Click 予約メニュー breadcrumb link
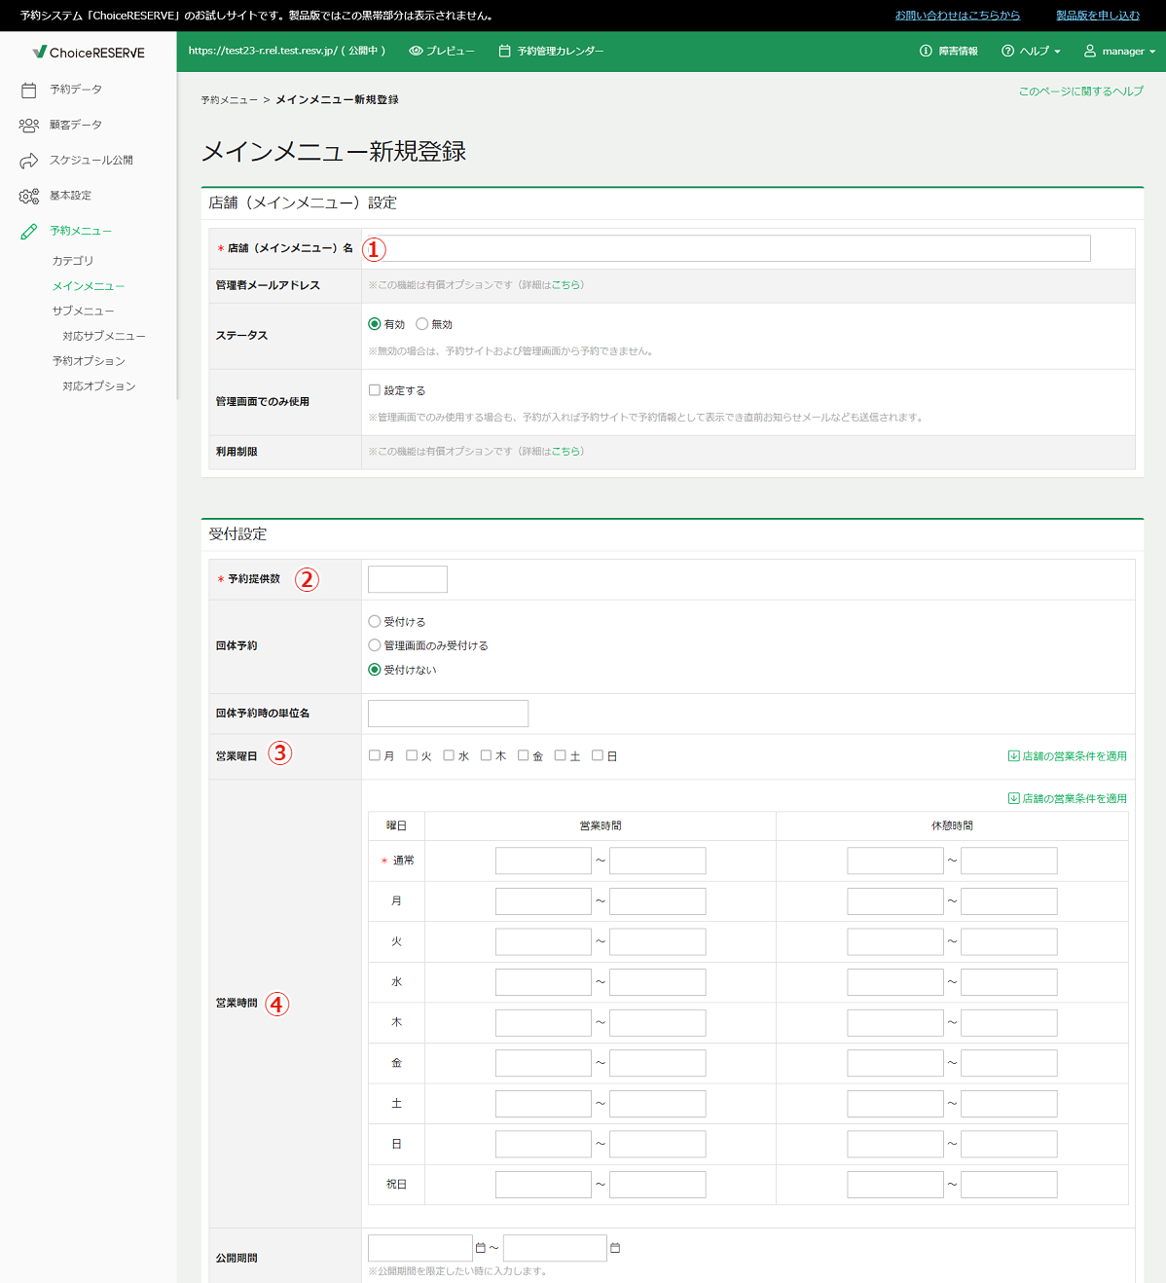Image resolution: width=1166 pixels, height=1283 pixels. click(x=230, y=100)
